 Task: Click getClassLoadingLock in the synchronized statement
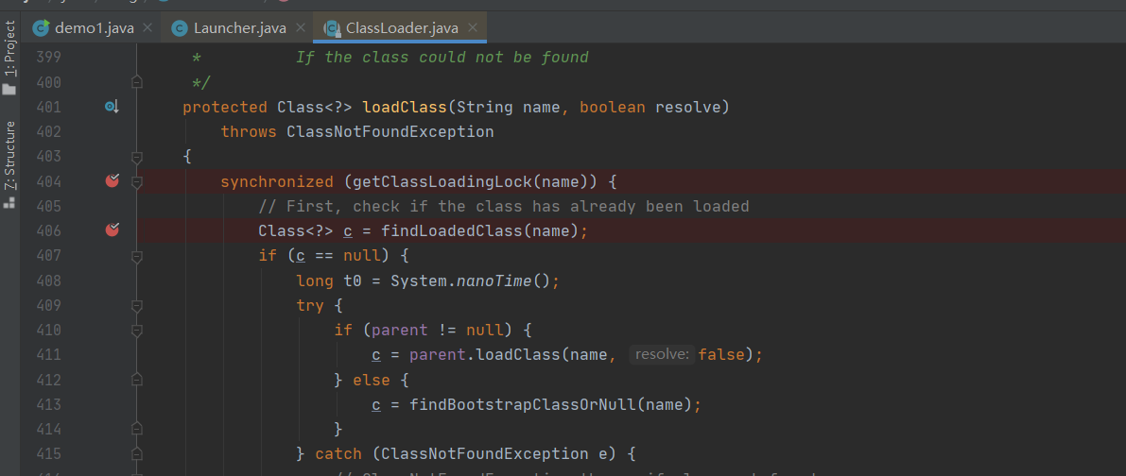coord(438,182)
